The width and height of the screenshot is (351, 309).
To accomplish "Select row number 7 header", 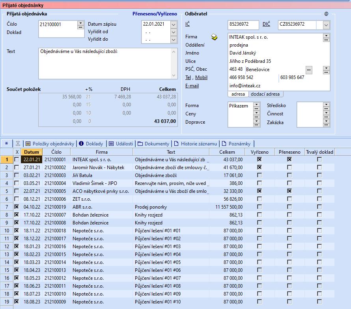I will (7, 207).
